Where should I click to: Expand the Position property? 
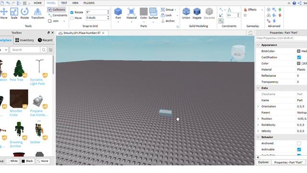258,119
